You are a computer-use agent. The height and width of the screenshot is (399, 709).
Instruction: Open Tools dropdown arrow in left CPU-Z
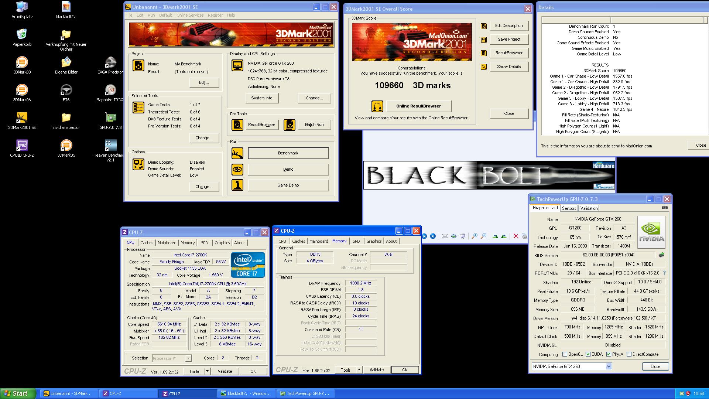207,371
